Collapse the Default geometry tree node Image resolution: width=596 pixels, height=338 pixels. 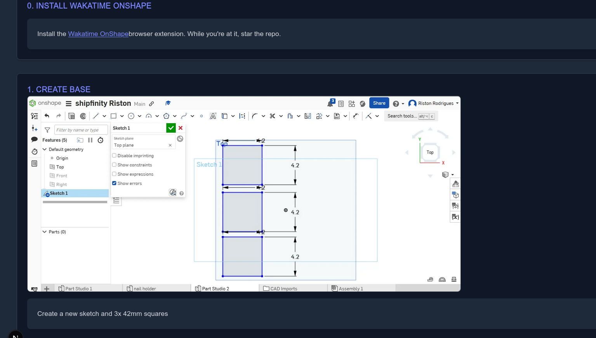(45, 149)
